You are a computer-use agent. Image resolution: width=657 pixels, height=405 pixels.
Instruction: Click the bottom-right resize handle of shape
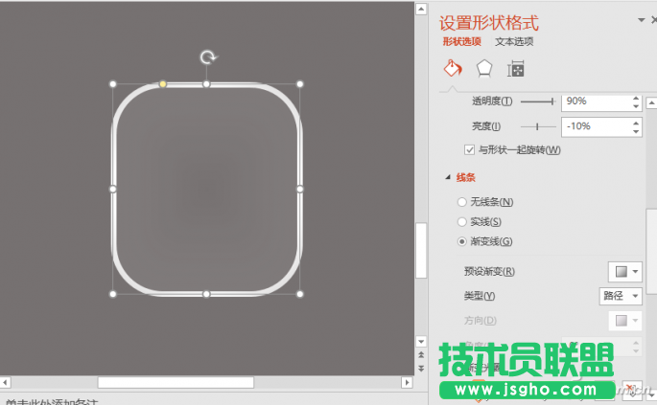299,294
